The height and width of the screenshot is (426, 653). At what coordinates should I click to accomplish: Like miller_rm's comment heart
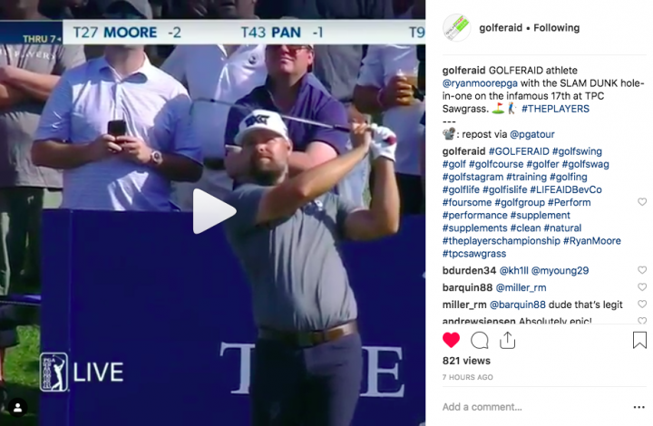coord(642,305)
